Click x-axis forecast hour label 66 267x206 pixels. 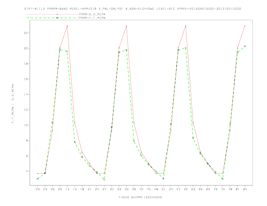(x=201, y=189)
